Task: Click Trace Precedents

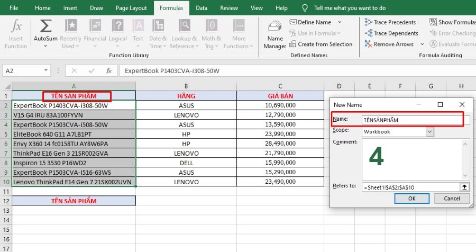Action: tap(390, 22)
